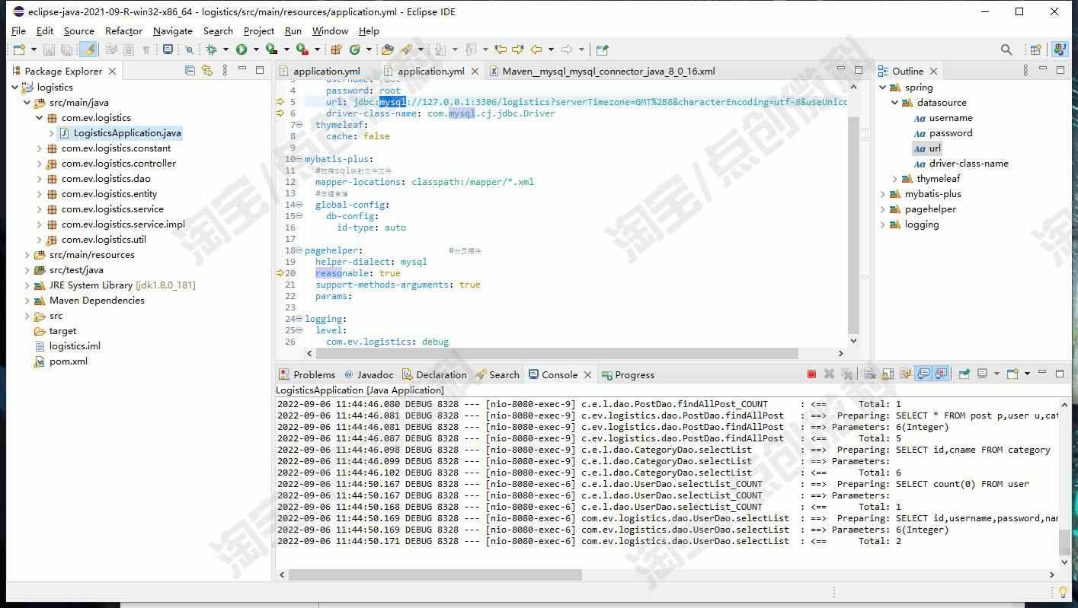Viewport: 1078px width, 608px height.
Task: Click the Save toolbar icon
Action: 49,49
